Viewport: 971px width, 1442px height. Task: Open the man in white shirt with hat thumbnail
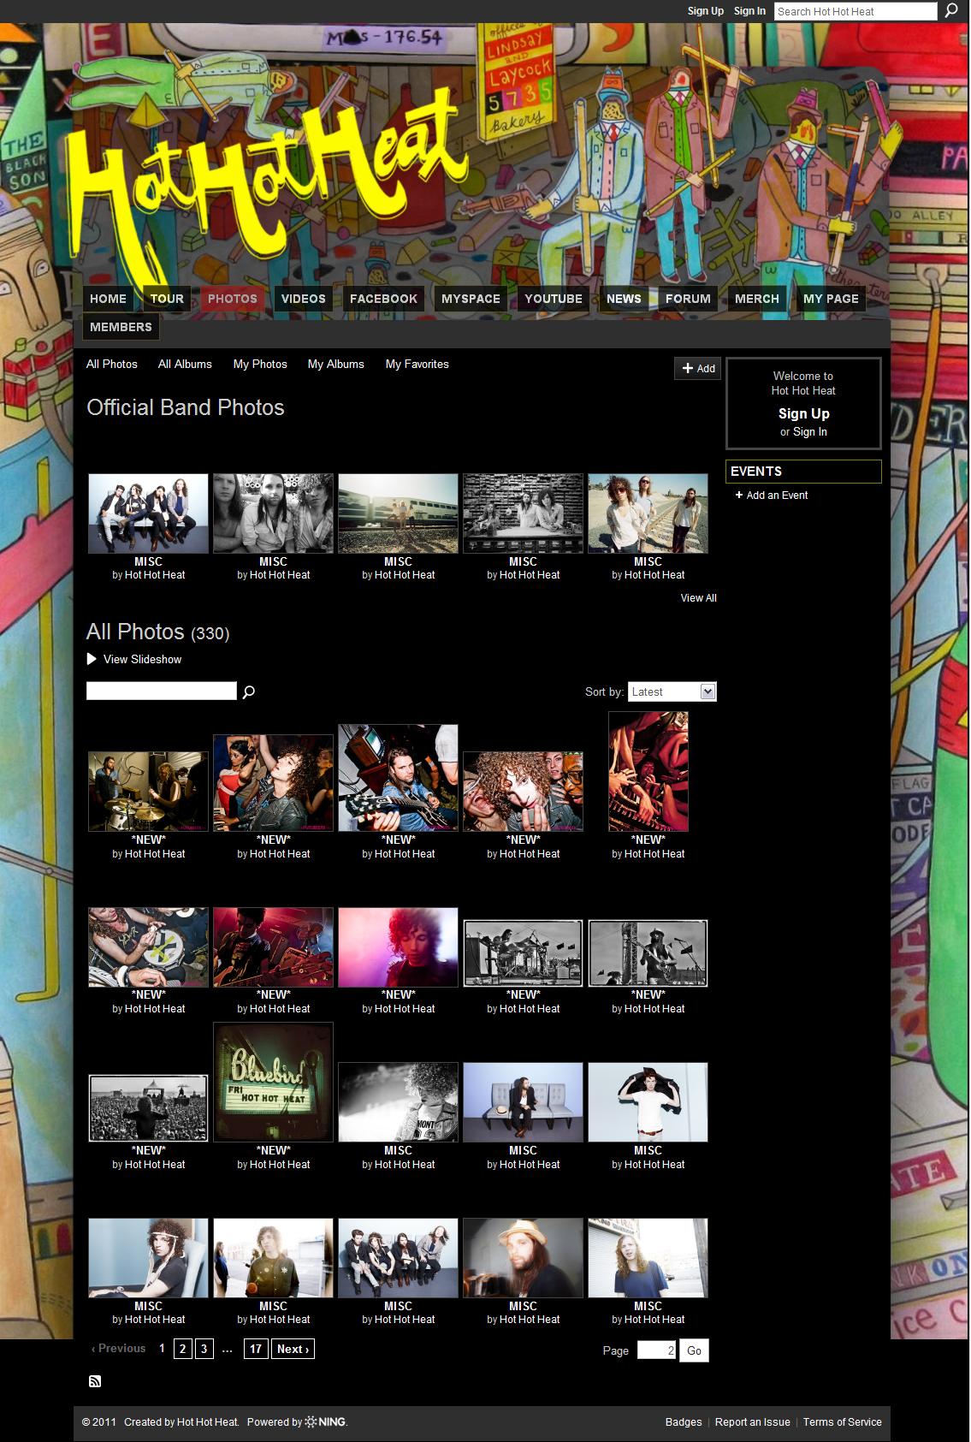[648, 1102]
